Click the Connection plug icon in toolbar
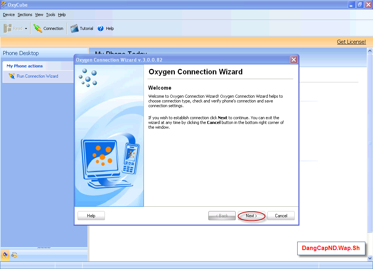This screenshot has height=269, width=373. [x=38, y=28]
